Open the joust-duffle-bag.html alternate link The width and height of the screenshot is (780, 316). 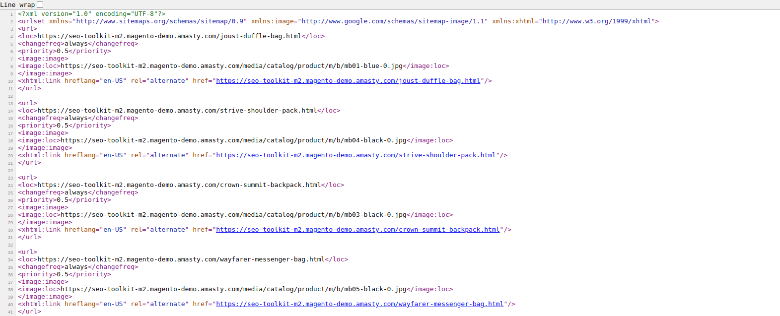(348, 81)
